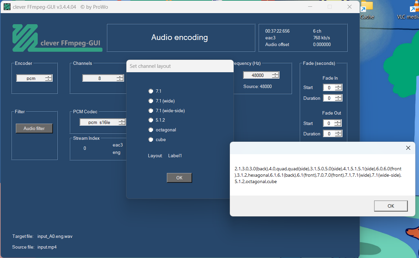The image size is (419, 258).
Task: Click the Target file input_A0.eng.wav text
Action: tap(55, 236)
